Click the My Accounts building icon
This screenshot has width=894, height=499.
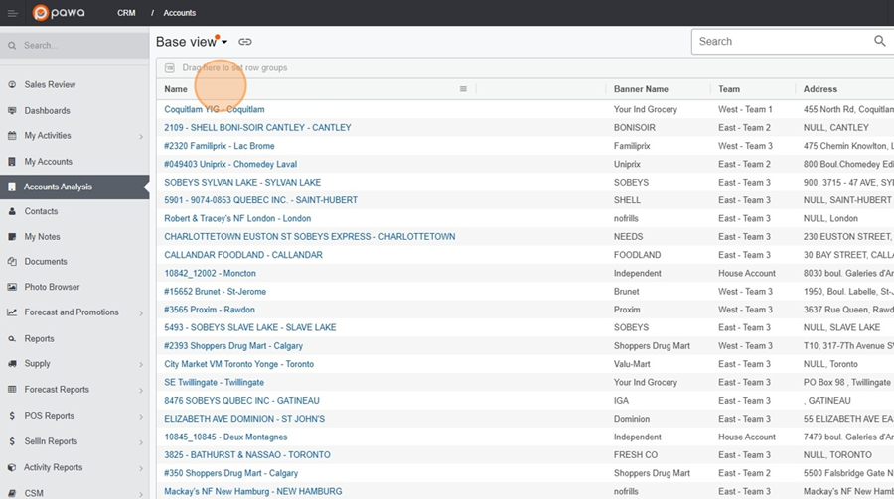click(12, 161)
